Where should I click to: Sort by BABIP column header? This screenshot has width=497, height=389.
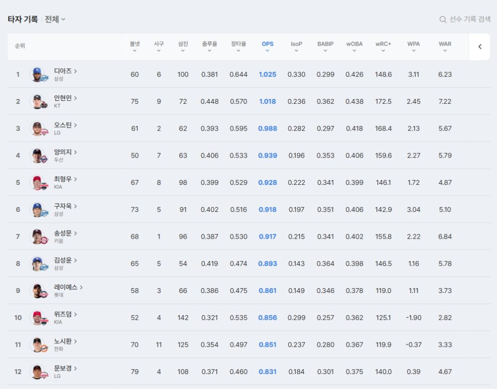pyautogui.click(x=325, y=47)
